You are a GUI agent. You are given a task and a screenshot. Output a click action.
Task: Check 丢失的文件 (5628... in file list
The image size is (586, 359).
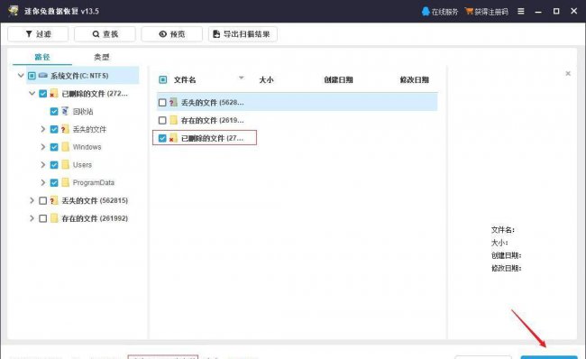(x=162, y=103)
